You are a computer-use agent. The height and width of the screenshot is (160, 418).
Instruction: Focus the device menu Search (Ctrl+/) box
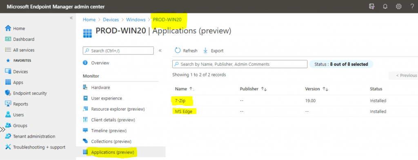point(118,50)
